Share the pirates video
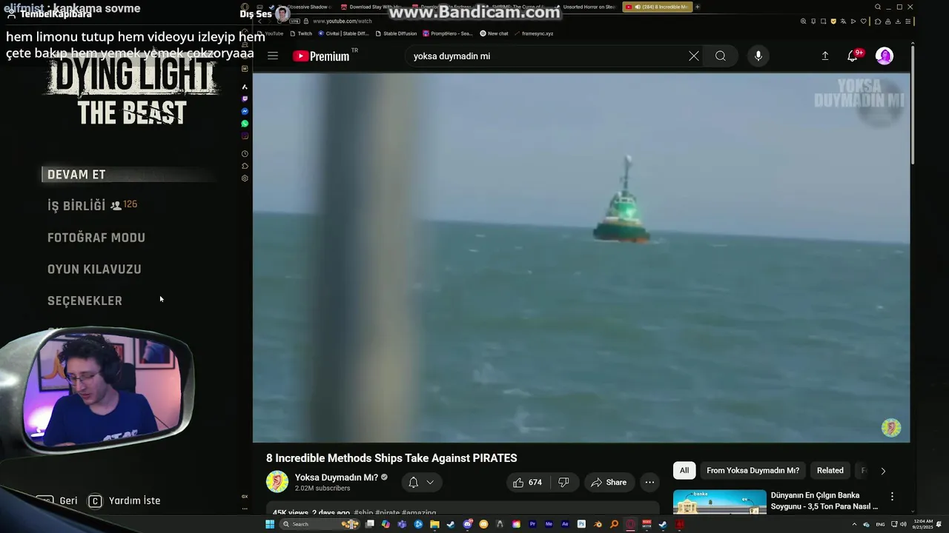The width and height of the screenshot is (949, 533). (x=609, y=482)
